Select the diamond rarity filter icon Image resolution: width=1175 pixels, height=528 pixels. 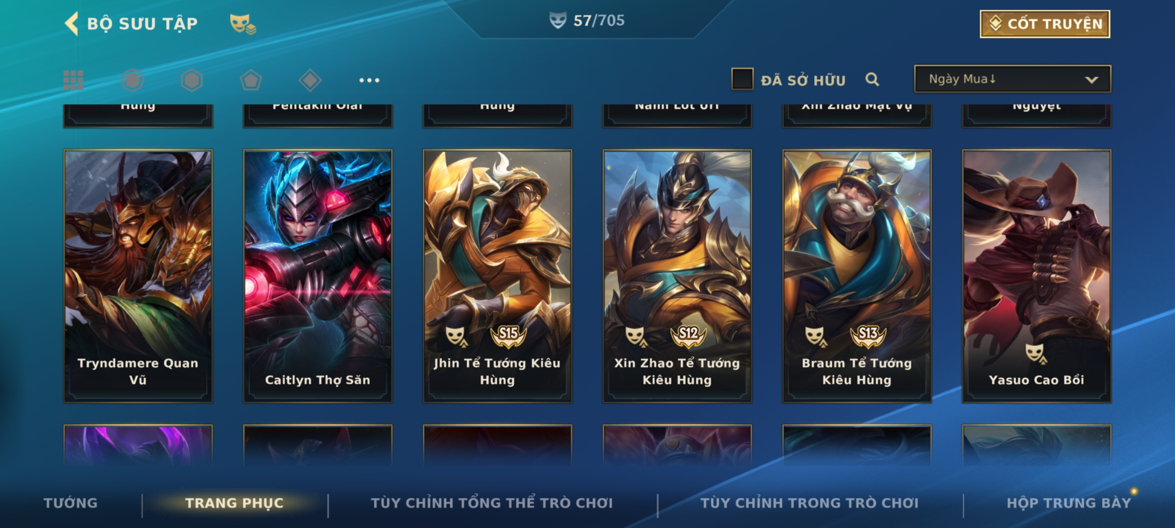click(x=310, y=80)
